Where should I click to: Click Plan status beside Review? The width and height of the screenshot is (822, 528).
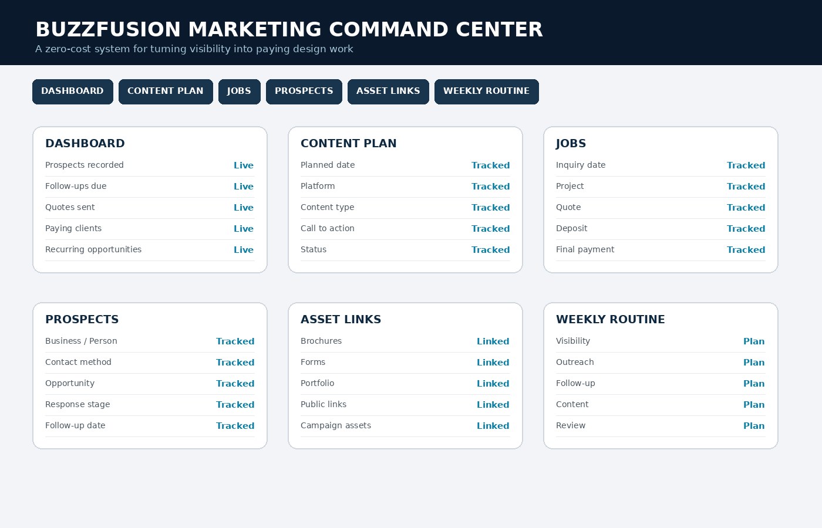click(754, 426)
